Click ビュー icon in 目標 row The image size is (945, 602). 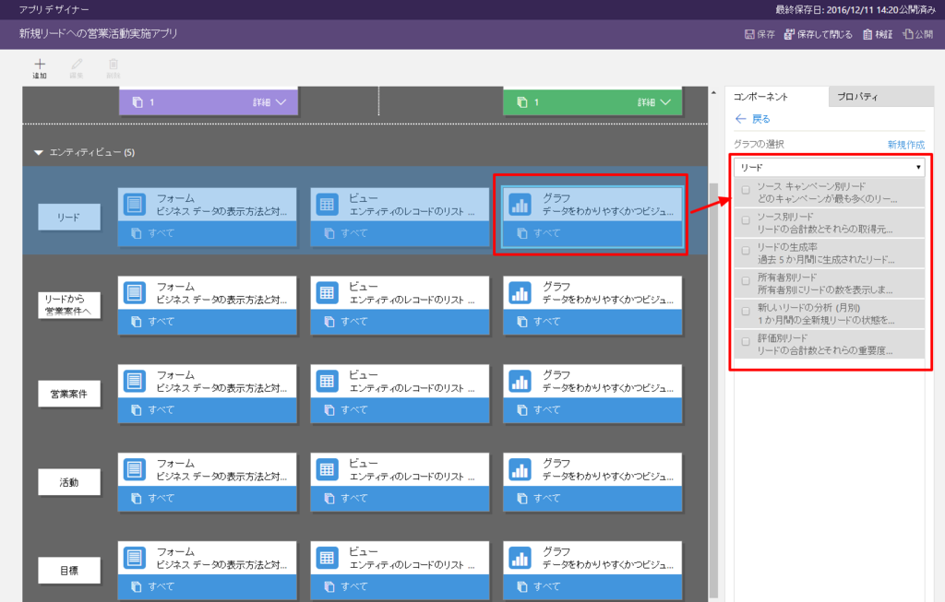point(328,558)
